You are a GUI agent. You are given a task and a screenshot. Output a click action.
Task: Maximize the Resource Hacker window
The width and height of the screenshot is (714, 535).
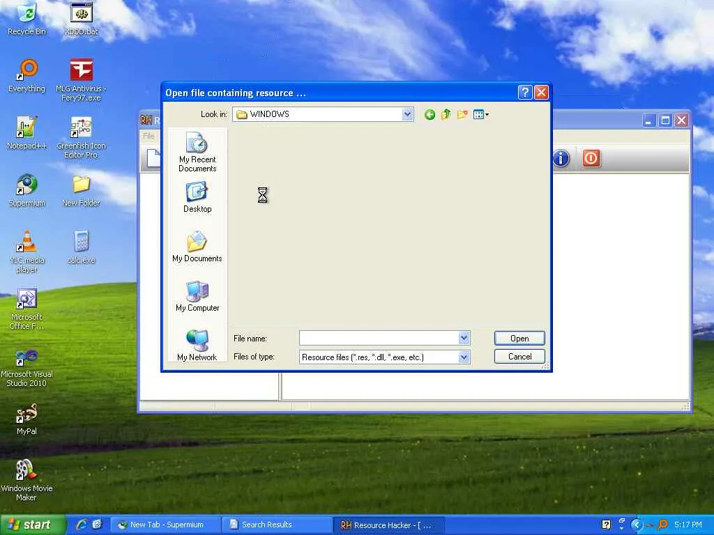665,120
